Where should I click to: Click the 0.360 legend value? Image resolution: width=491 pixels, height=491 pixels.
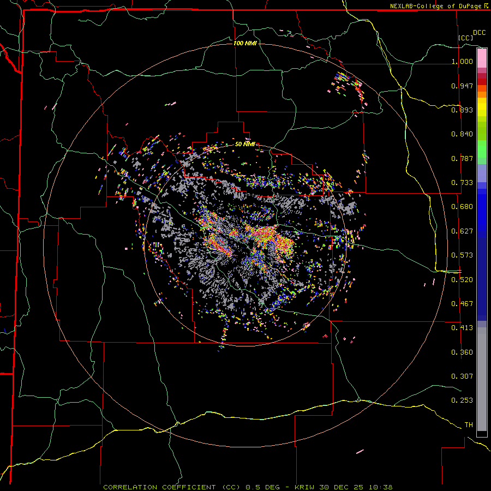pyautogui.click(x=462, y=352)
